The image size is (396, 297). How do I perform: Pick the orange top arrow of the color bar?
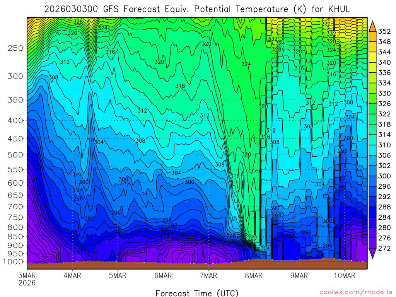coord(372,27)
